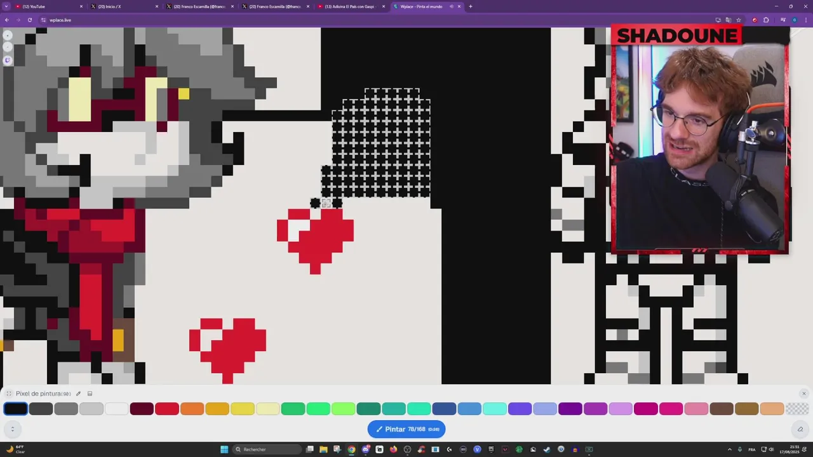This screenshot has width=813, height=457.
Task: Click the browser forward arrow
Action: 18,20
